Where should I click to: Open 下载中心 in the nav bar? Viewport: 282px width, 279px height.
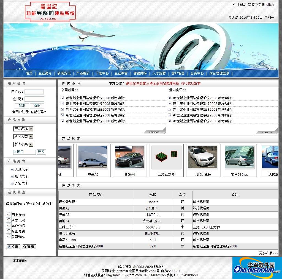[102, 73]
